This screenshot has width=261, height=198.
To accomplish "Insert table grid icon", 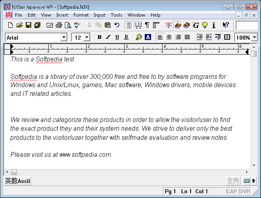I will pos(227,37).
